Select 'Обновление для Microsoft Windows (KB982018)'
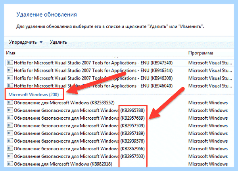Image resolution: width=238 pixels, height=171 pixels. [x=63, y=164]
